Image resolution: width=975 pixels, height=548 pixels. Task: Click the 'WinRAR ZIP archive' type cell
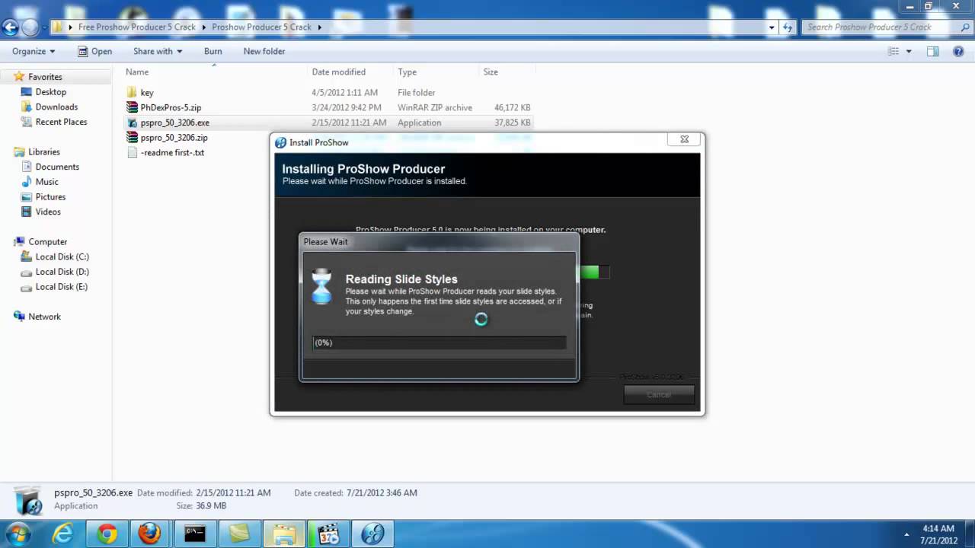[x=435, y=107]
